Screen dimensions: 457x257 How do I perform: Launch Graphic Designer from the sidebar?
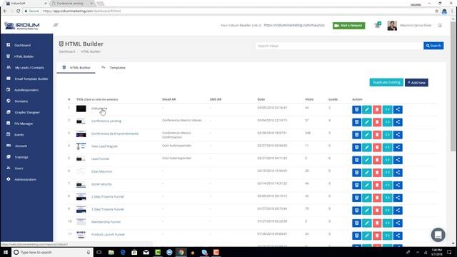click(x=27, y=112)
